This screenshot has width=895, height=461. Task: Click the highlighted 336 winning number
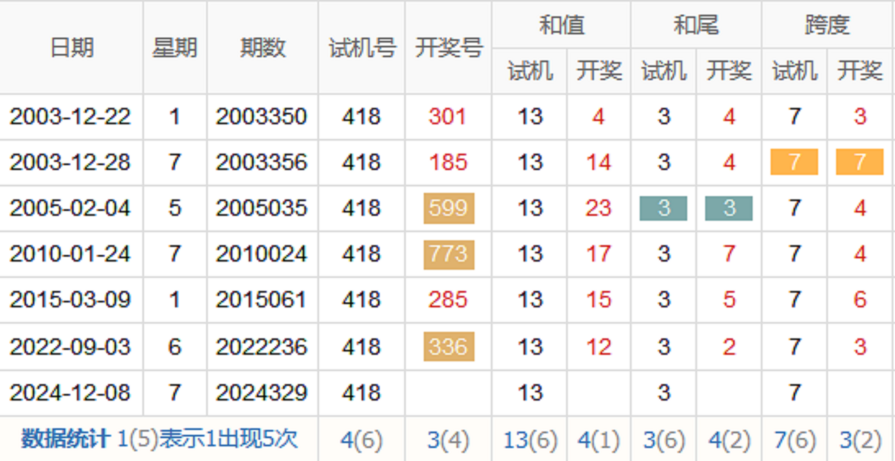click(449, 347)
